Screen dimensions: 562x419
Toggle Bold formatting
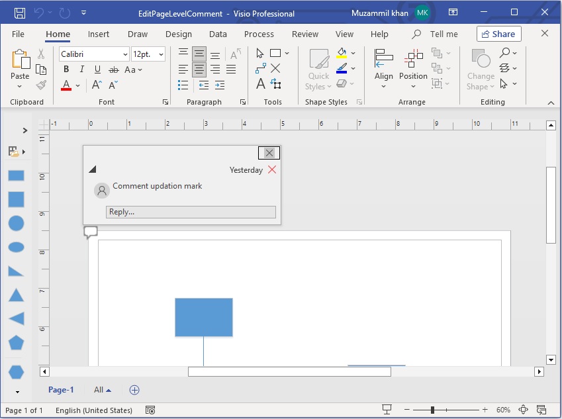point(66,70)
